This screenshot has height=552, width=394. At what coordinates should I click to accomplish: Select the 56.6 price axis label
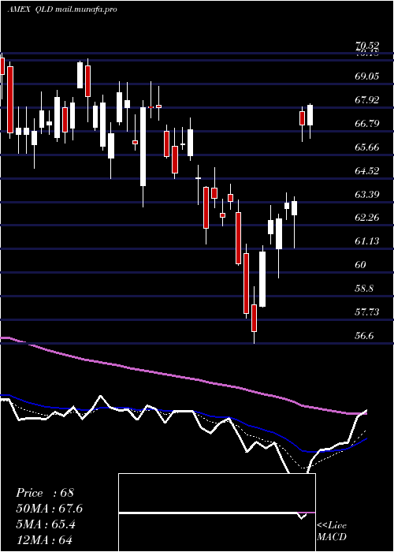[x=365, y=336]
